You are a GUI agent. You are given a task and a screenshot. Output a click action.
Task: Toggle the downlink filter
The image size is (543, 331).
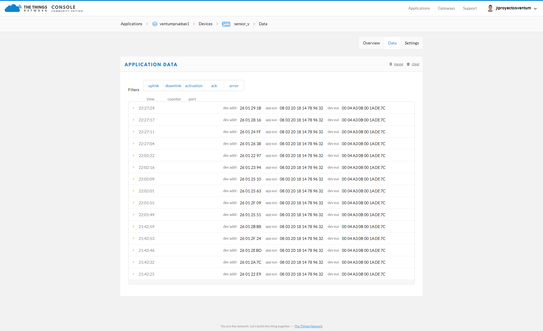pos(173,86)
